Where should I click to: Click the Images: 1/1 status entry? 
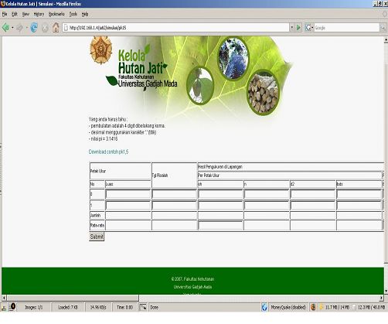[x=33, y=307]
